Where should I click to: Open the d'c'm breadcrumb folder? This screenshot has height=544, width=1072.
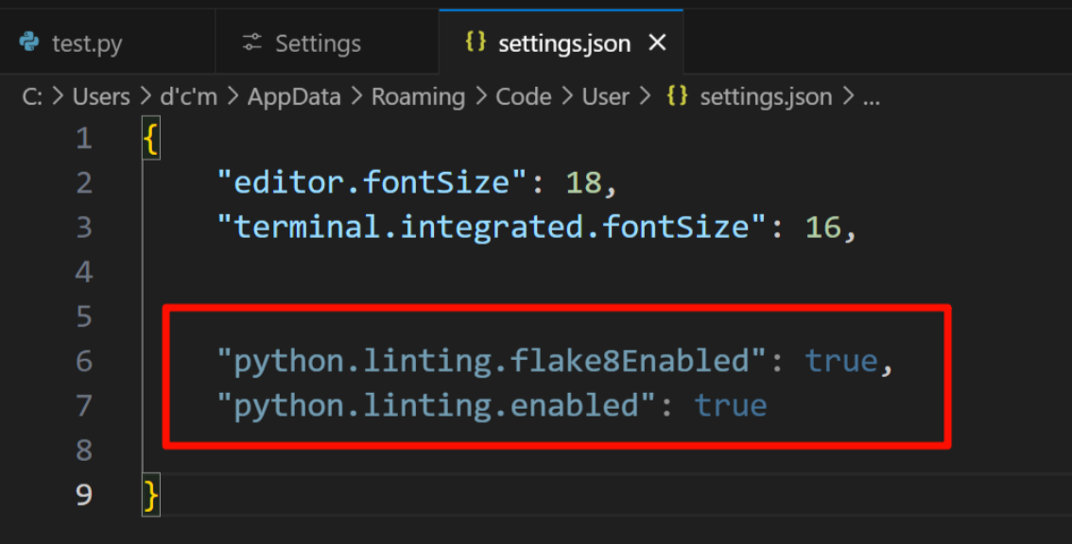189,96
